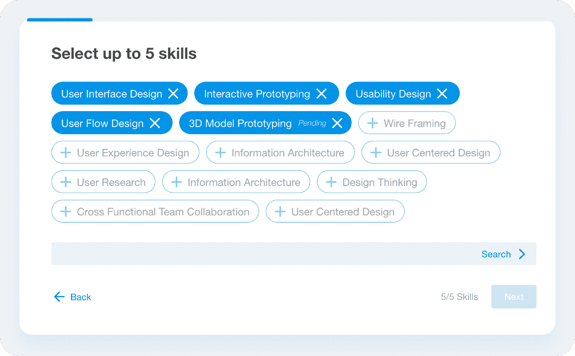575x356 pixels.
Task: Click plus on "Cross Functional Team Collaboration"
Action: tap(66, 211)
